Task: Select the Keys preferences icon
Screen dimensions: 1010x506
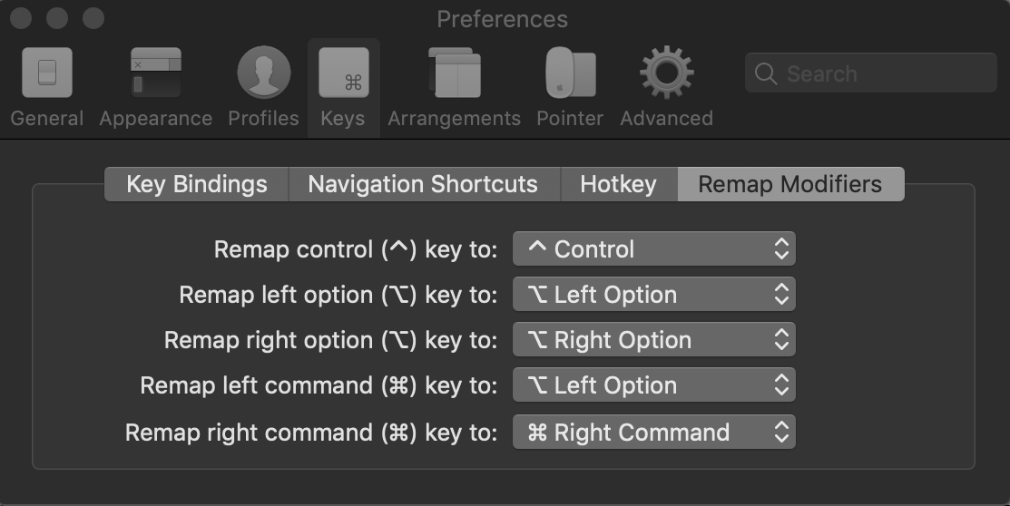Action: coord(343,73)
